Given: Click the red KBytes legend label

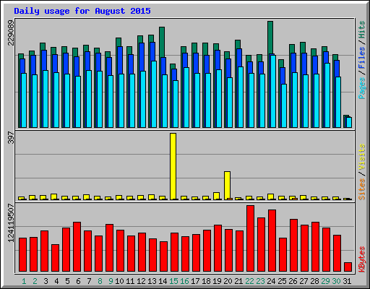Looking at the screenshot, I should point(362,259).
